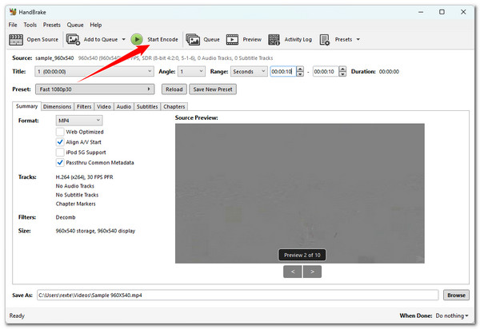Open the Angle dropdown
480x329 pixels.
pos(192,72)
